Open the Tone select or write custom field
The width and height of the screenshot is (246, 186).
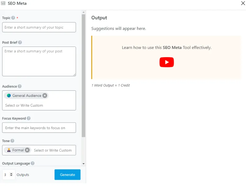[53, 150]
